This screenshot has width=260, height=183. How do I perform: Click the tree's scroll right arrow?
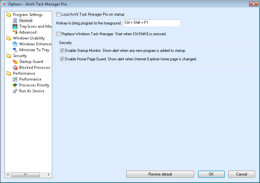click(x=49, y=175)
